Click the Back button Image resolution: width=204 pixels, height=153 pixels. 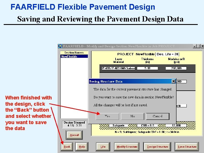pos(67,147)
